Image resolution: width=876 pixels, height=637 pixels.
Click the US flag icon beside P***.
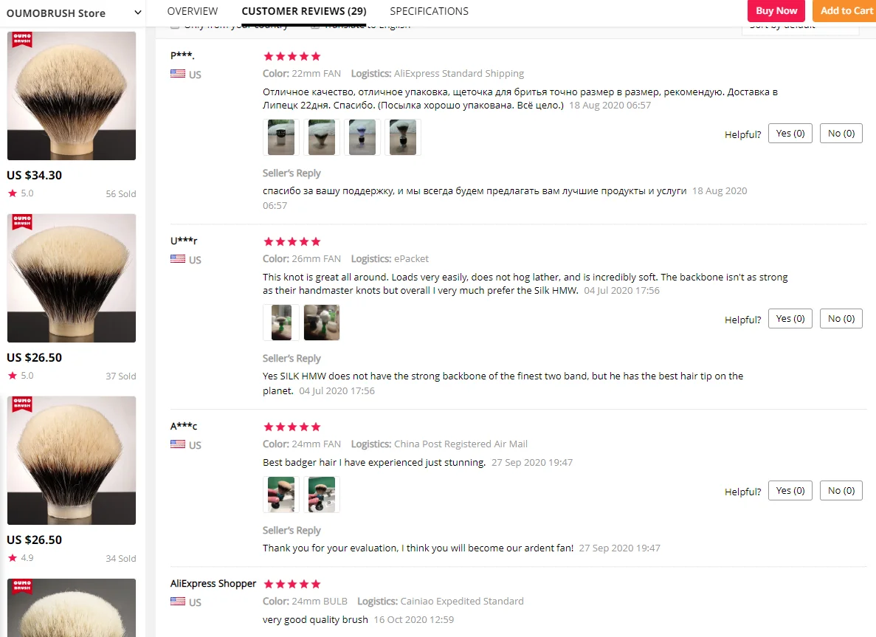178,74
